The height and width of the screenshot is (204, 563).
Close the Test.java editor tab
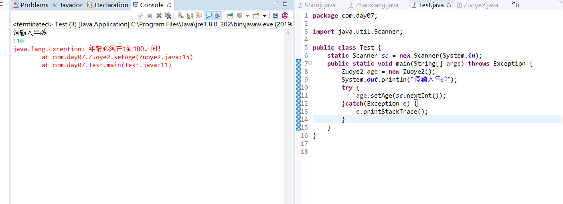[x=449, y=5]
